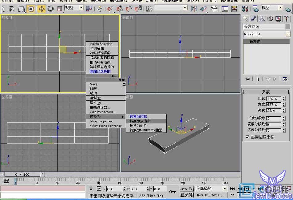Click the Align tool icon

click(203, 9)
